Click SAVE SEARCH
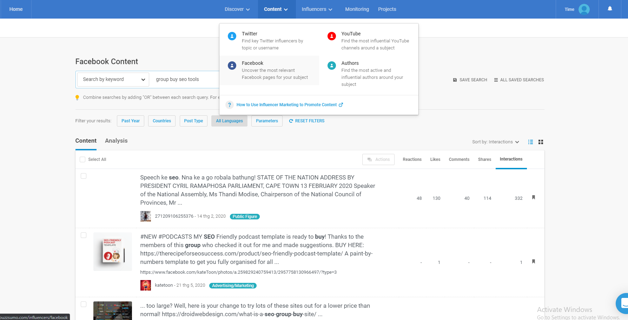Image resolution: width=628 pixels, height=320 pixels. (x=470, y=80)
